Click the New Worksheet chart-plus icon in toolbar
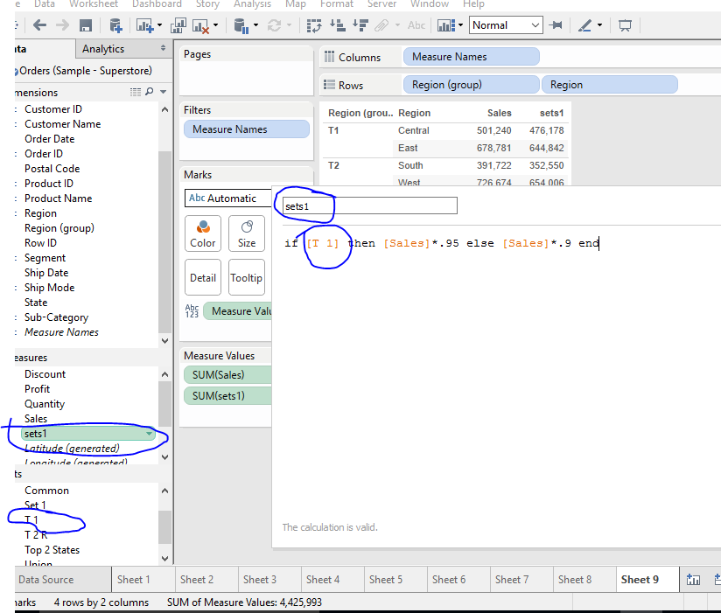 pos(144,25)
